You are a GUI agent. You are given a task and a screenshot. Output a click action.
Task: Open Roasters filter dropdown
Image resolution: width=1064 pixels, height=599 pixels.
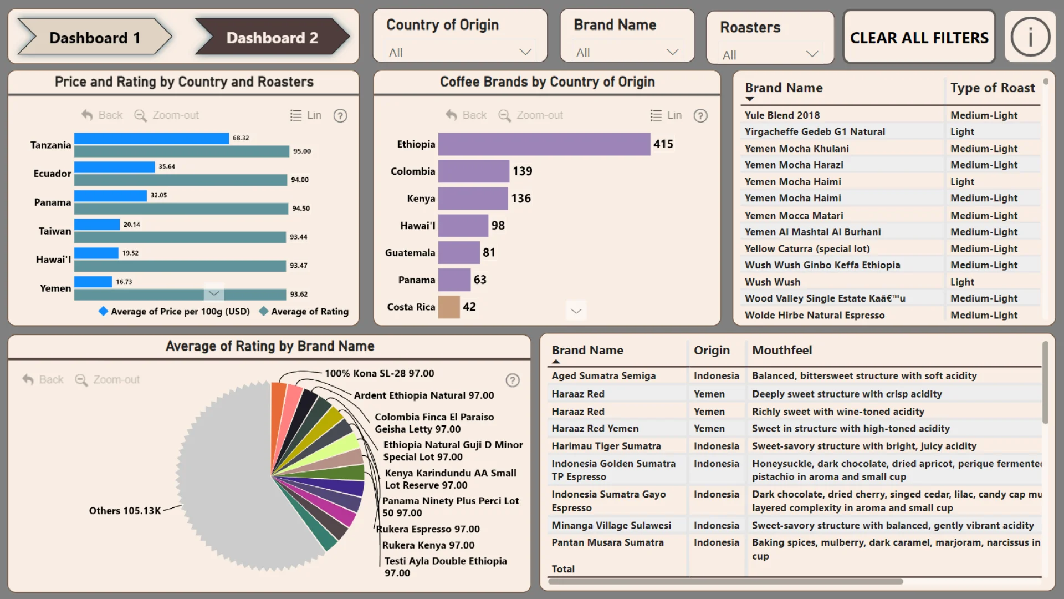(x=770, y=55)
